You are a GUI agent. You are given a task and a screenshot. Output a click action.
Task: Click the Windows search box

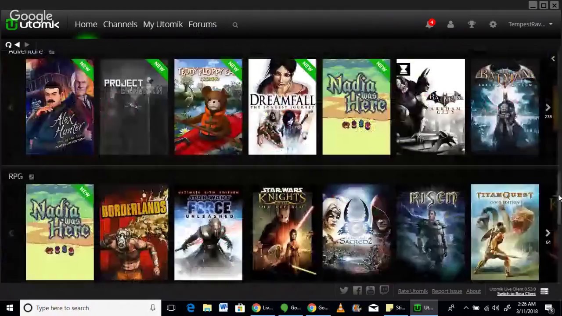click(x=90, y=308)
